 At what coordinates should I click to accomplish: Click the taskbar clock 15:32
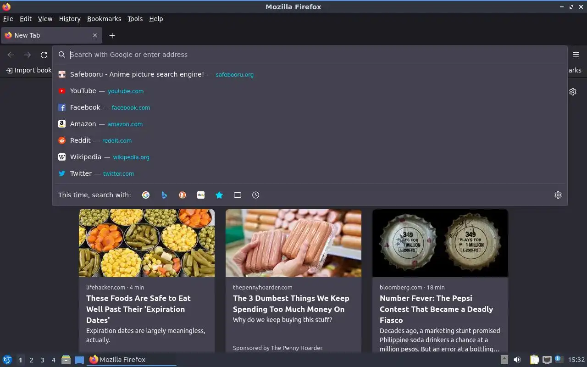point(576,360)
